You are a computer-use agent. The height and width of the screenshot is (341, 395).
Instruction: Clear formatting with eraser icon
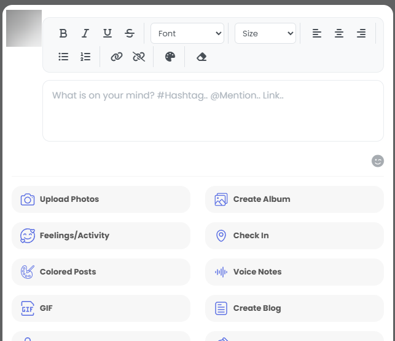201,57
